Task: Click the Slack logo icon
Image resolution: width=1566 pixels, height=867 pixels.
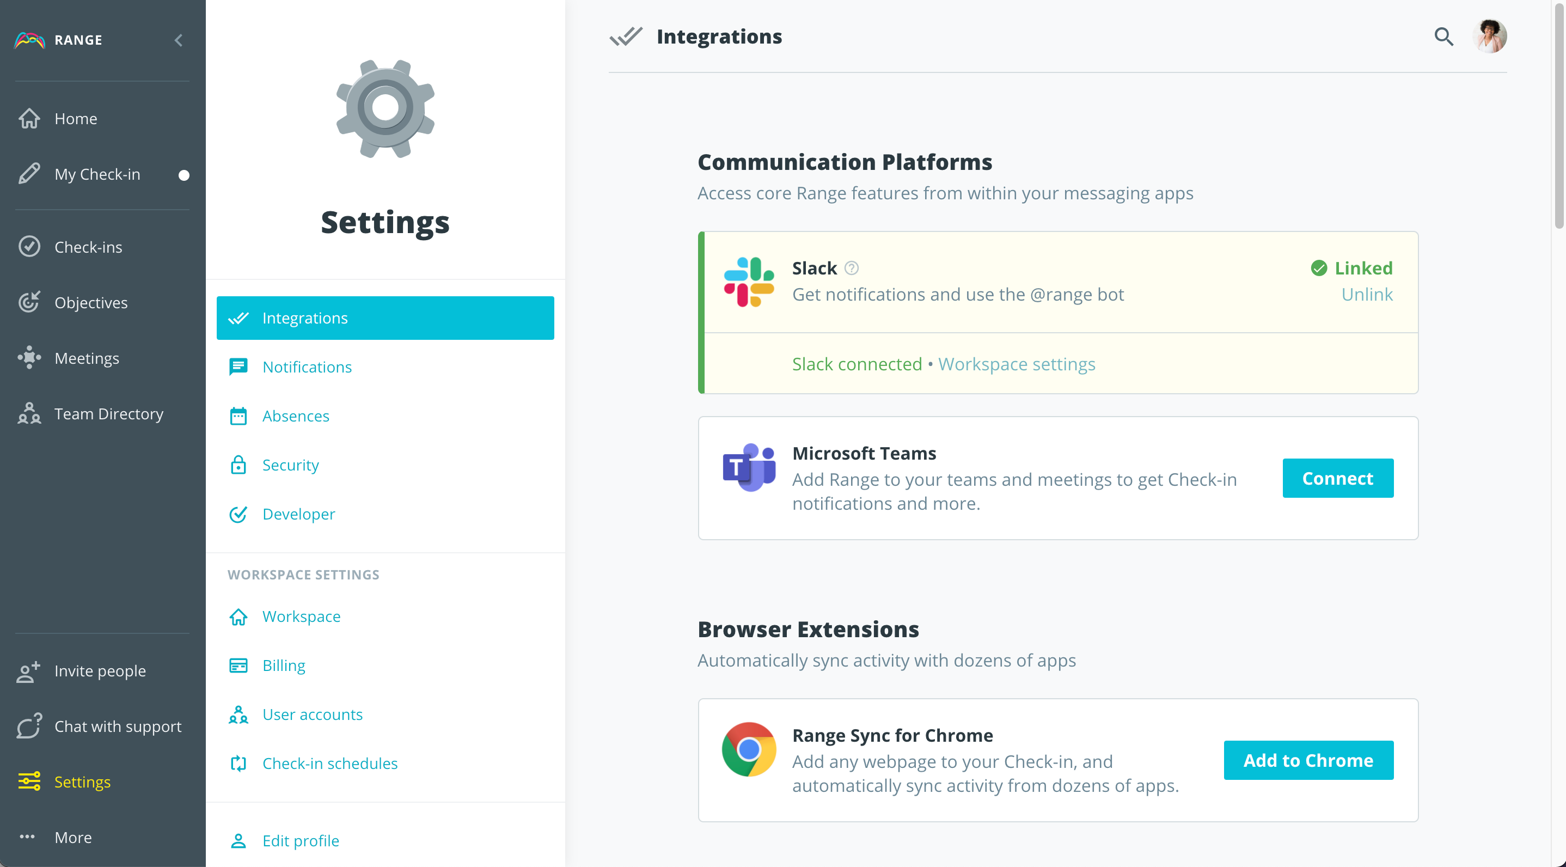Action: pyautogui.click(x=749, y=282)
